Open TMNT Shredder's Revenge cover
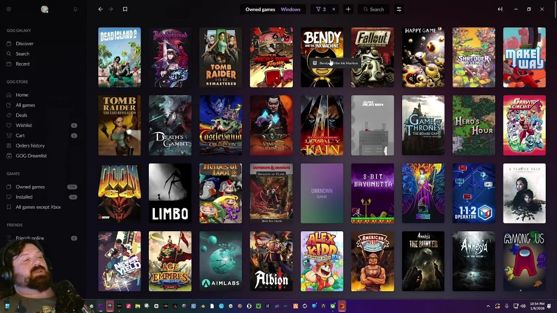The width and height of the screenshot is (557, 313). coord(474,57)
